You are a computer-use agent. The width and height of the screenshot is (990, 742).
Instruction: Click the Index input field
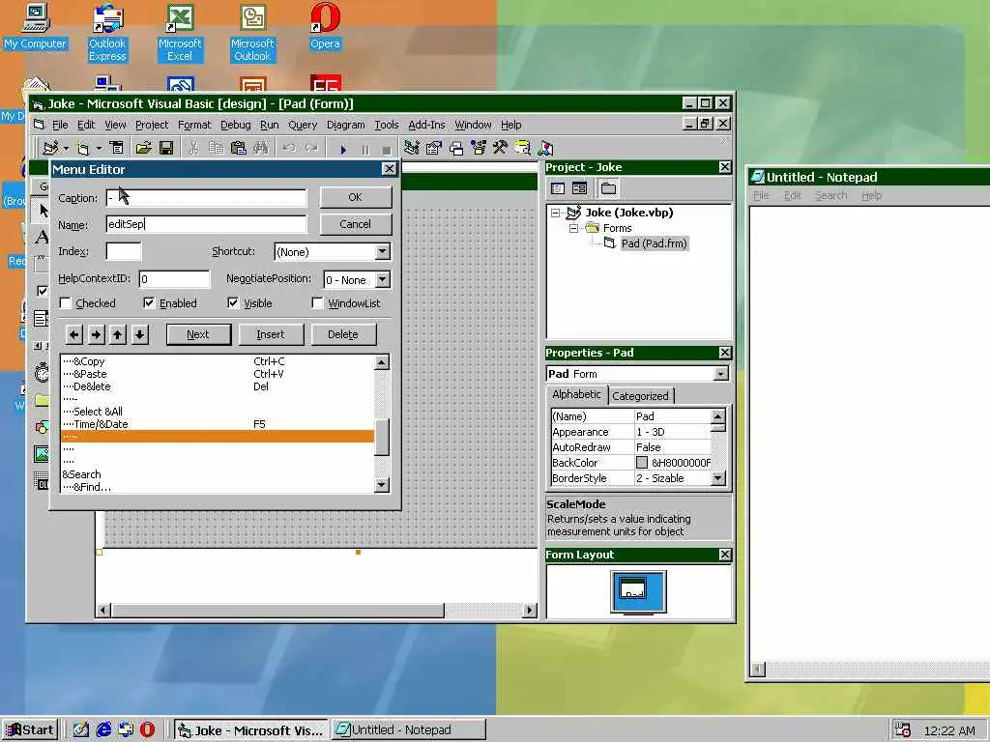[124, 251]
